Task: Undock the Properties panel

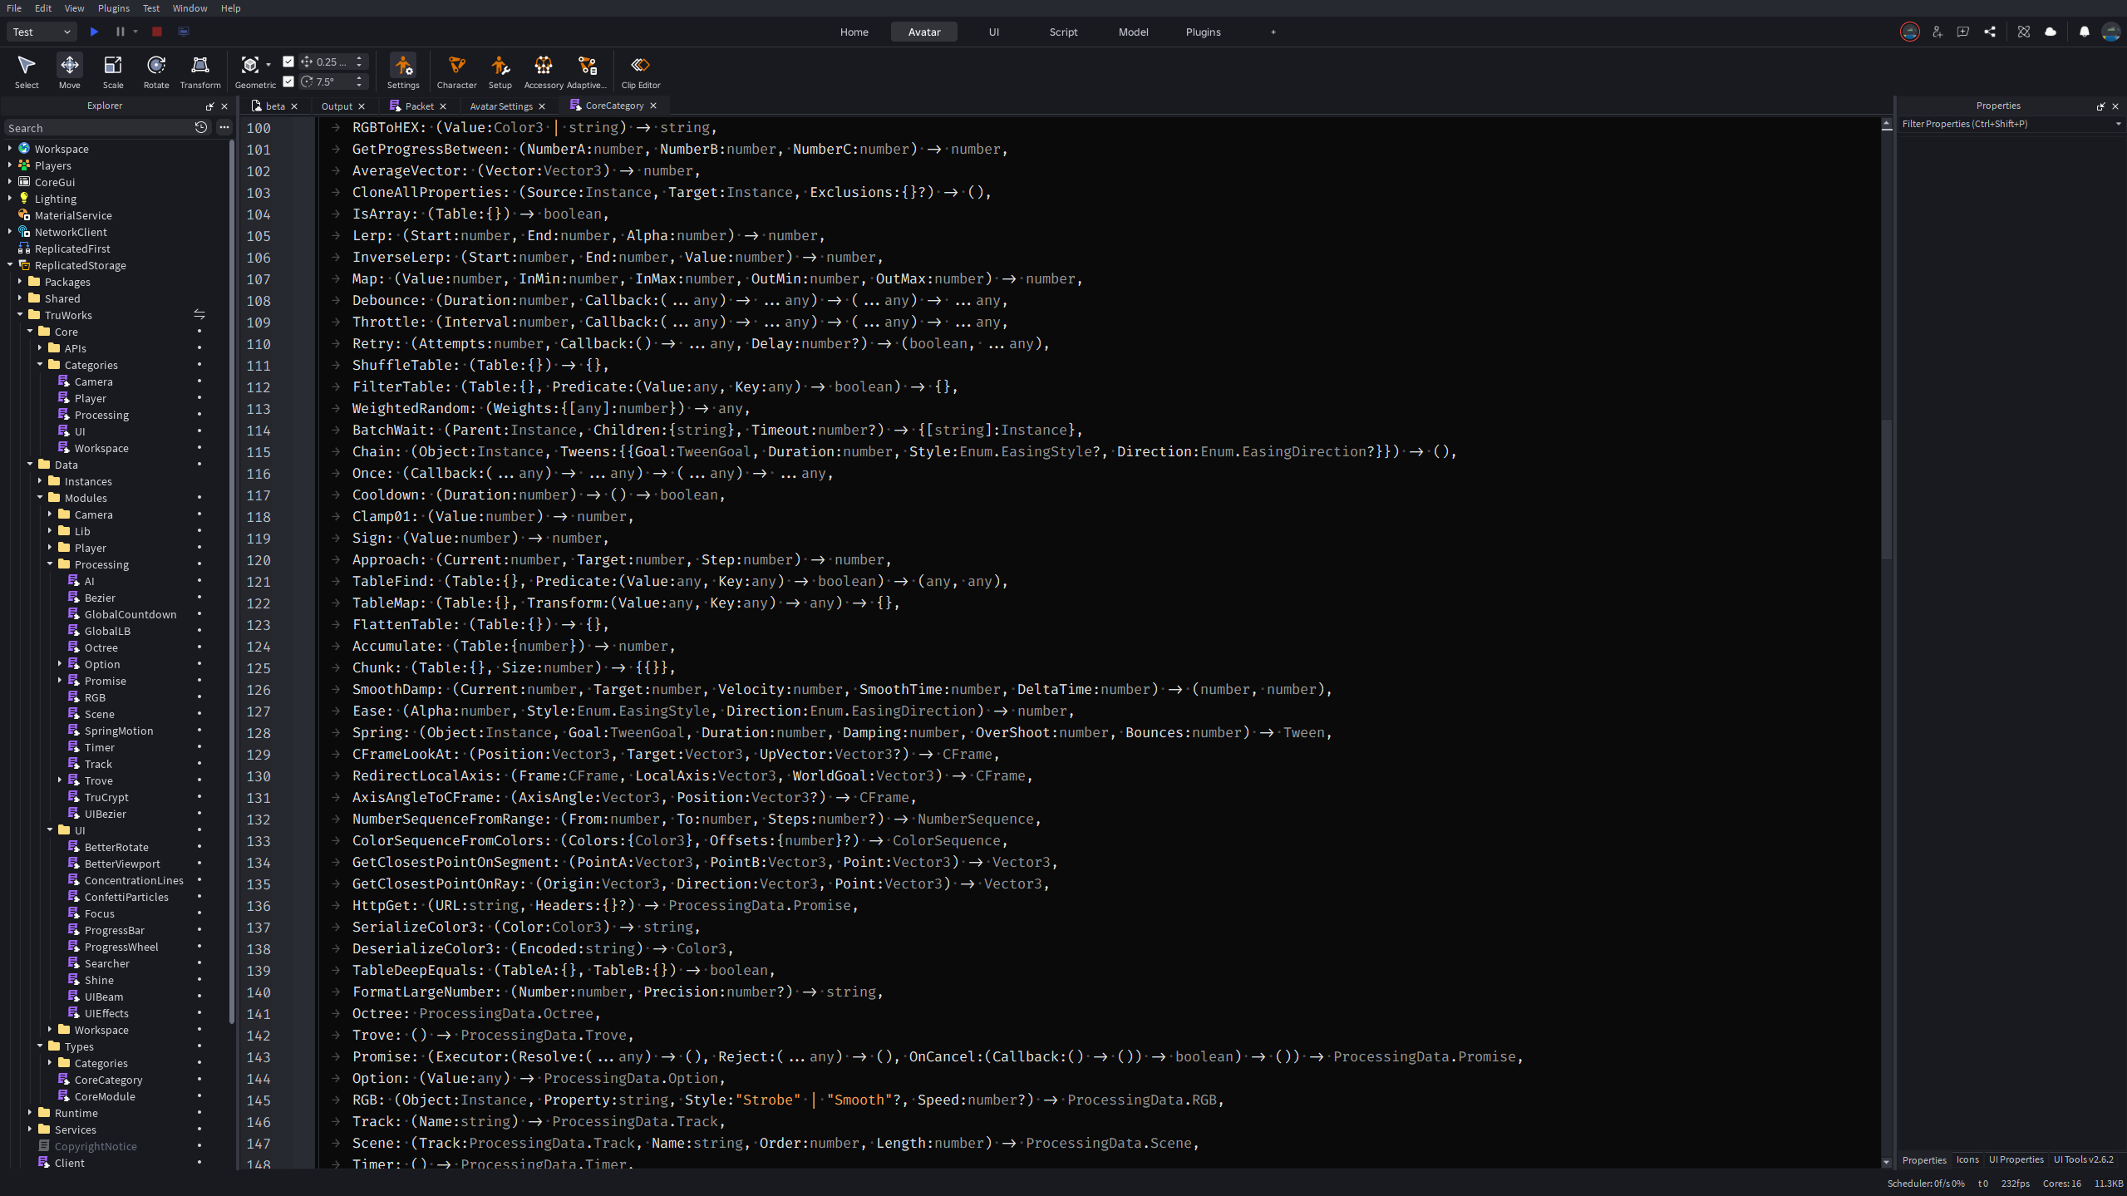Action: pyautogui.click(x=2100, y=106)
